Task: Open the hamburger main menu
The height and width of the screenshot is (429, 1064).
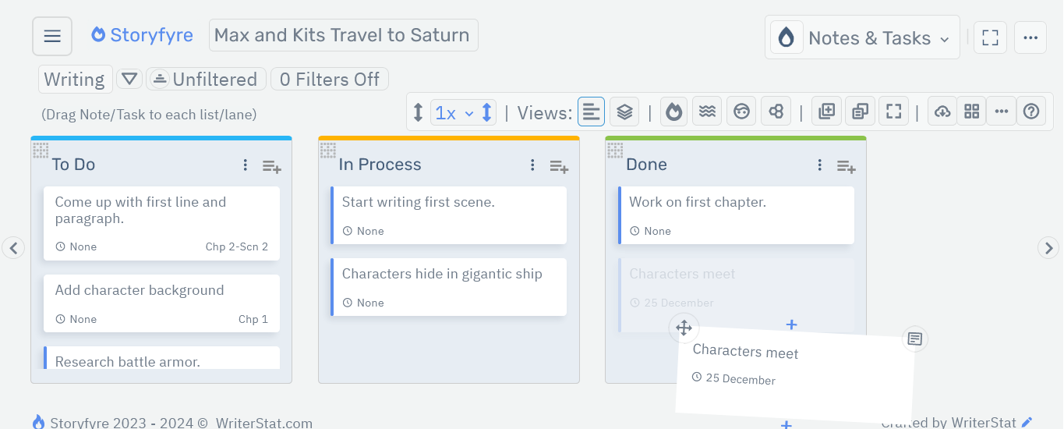Action: (x=52, y=36)
